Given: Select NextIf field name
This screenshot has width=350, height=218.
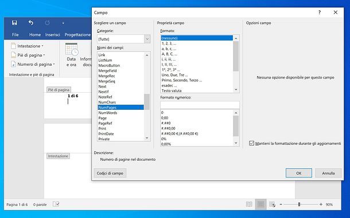Looking at the screenshot, I should pyautogui.click(x=120, y=92).
